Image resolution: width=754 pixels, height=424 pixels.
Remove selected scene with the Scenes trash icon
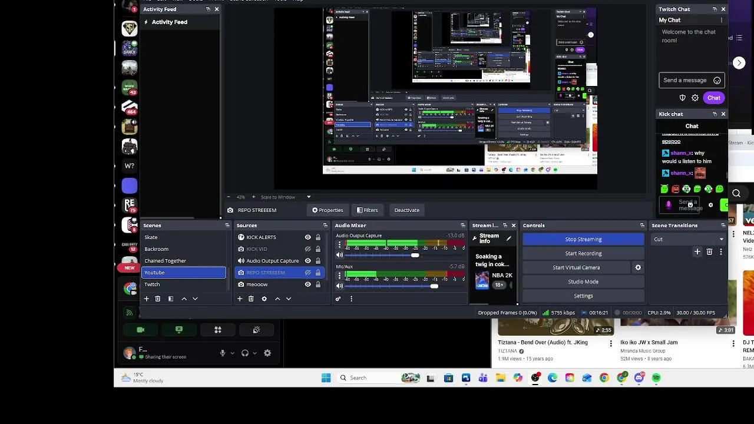[157, 299]
